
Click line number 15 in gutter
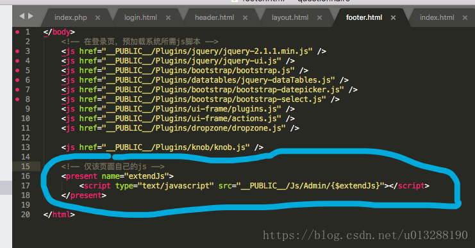point(26,166)
